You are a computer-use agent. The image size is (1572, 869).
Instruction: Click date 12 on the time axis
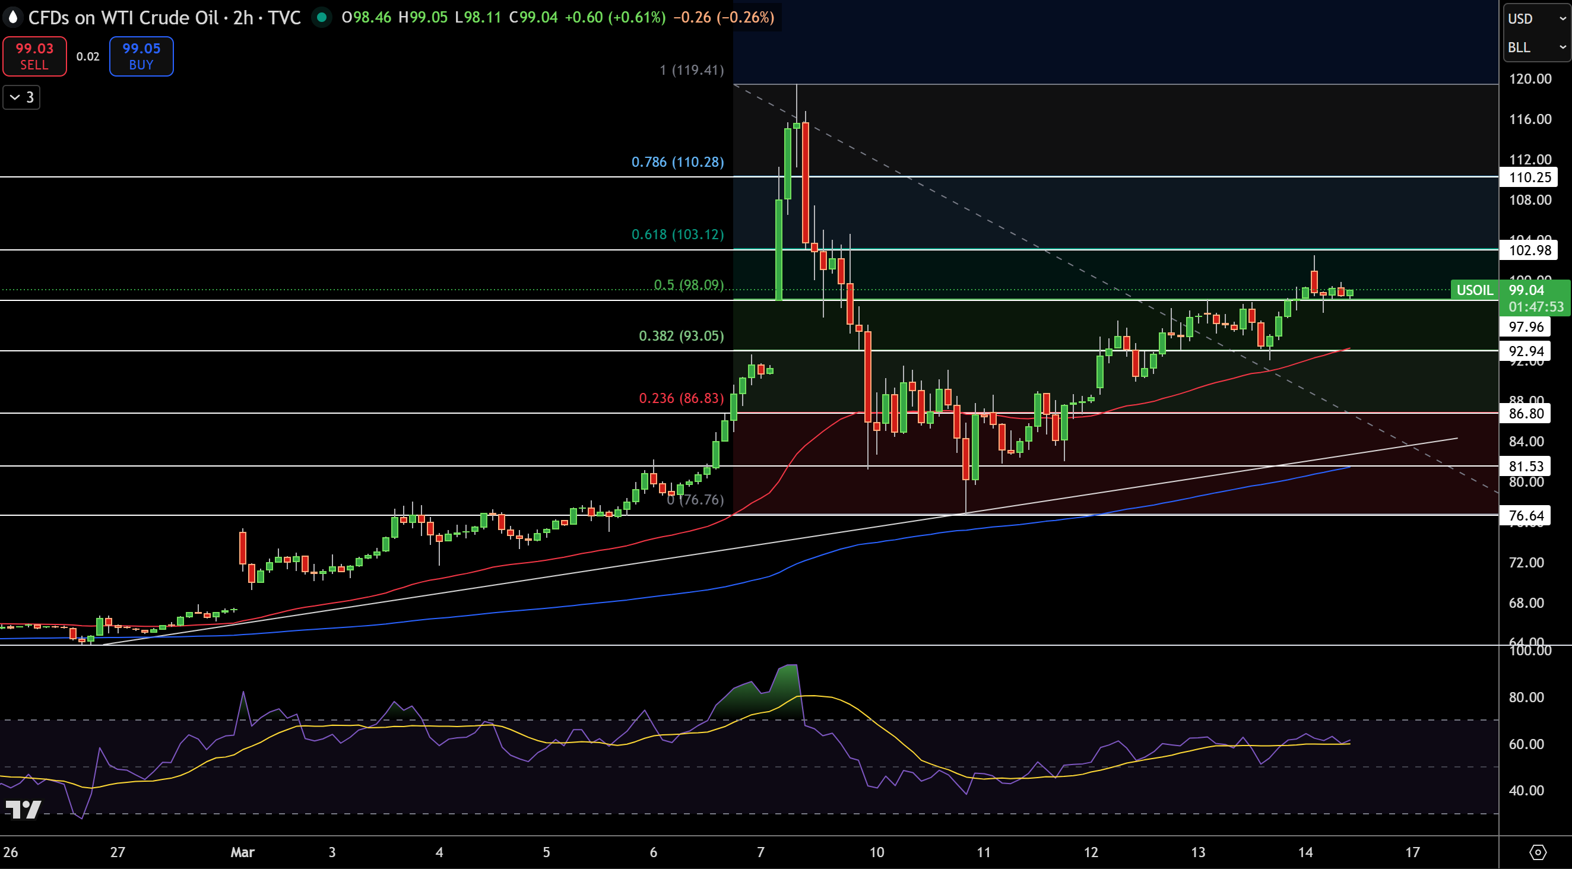pyautogui.click(x=1091, y=852)
